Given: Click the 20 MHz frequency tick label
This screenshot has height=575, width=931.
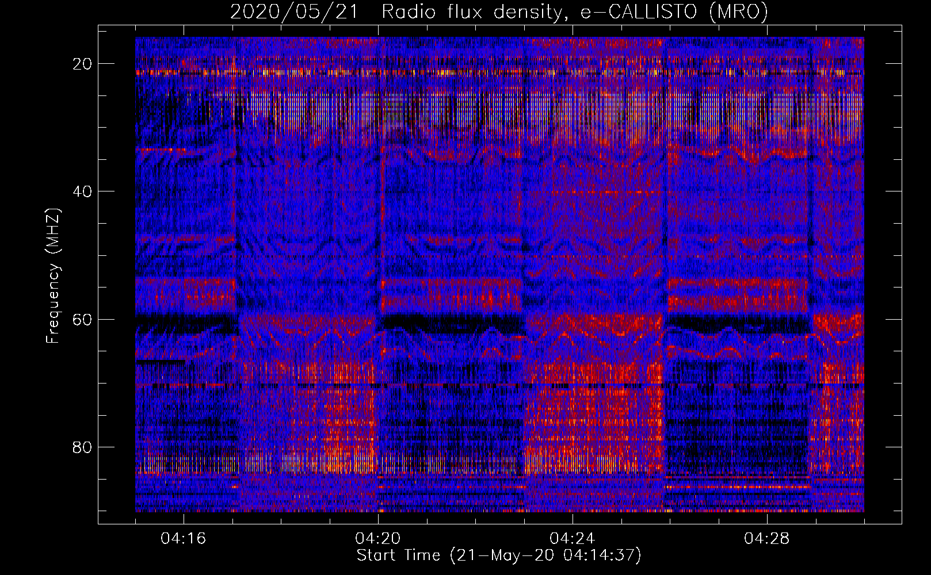Looking at the screenshot, I should click(x=83, y=64).
